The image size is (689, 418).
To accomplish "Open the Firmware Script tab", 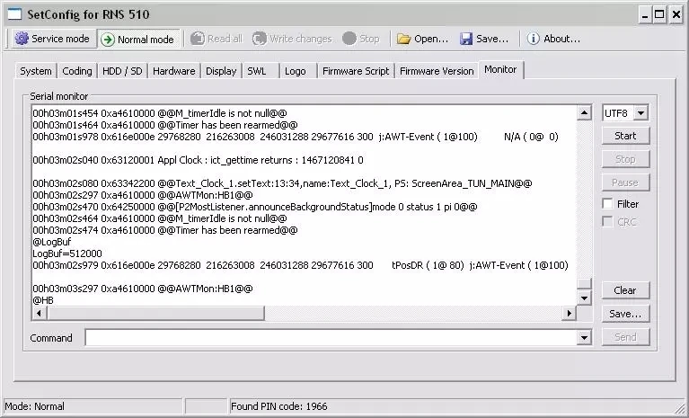I will pos(356,71).
